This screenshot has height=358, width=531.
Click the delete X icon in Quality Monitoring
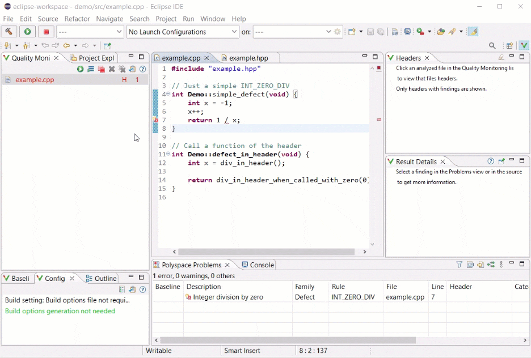pyautogui.click(x=112, y=69)
